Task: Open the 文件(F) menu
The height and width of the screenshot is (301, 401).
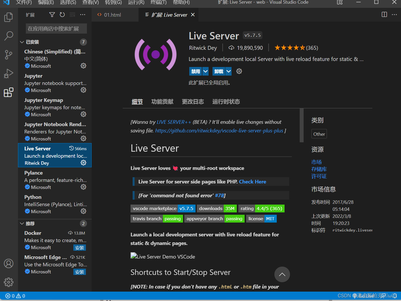Action: tap(24, 2)
